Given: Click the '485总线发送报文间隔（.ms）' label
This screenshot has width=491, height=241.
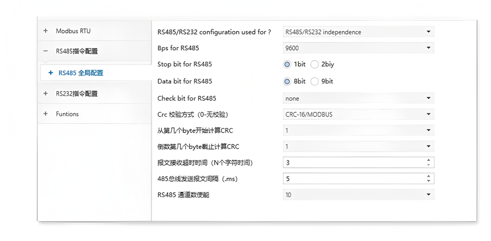Looking at the screenshot, I should (x=198, y=179).
